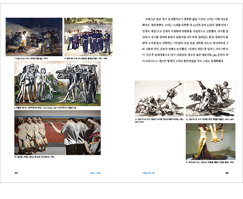Click blue footer title on left page
The height and width of the screenshot is (199, 243).
pos(95,173)
